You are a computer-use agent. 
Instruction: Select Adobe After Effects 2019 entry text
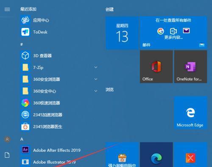click(x=57, y=150)
